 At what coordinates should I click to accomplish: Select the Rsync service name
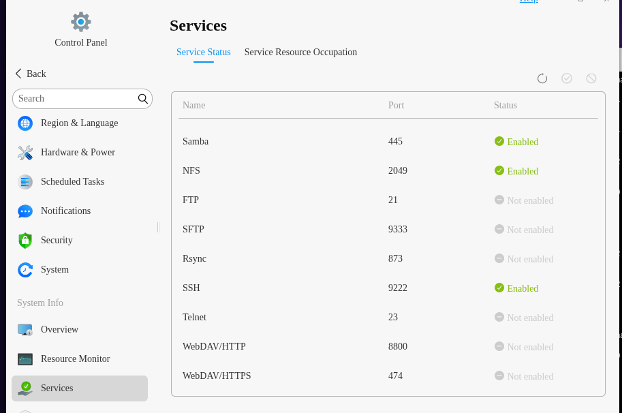coord(194,259)
